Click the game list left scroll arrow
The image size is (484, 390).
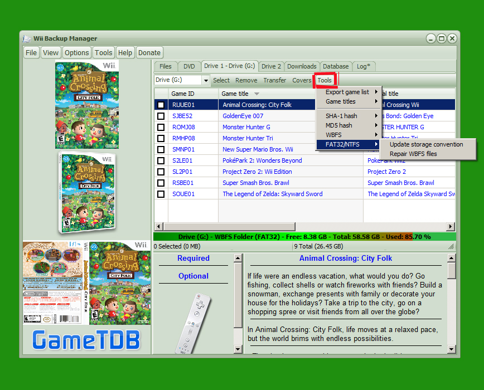pos(159,227)
